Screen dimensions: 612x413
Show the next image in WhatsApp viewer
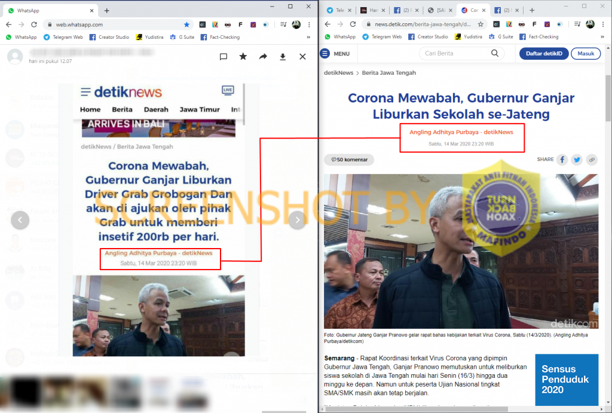297,221
